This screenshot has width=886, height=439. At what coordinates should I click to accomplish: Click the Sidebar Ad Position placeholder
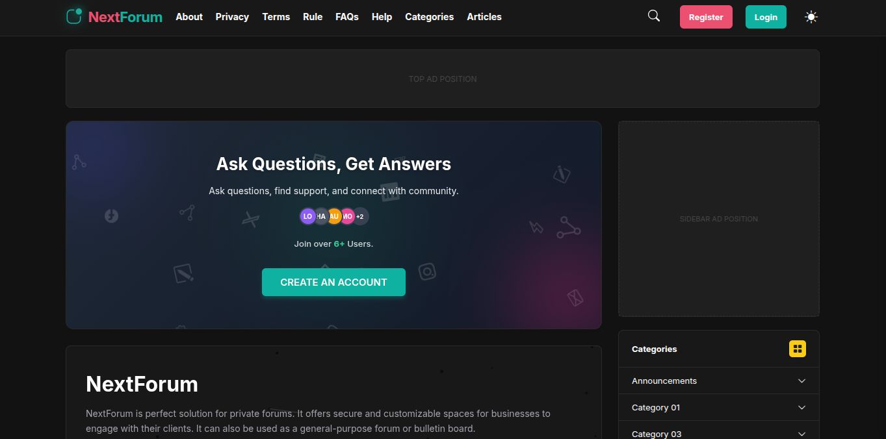pyautogui.click(x=719, y=219)
